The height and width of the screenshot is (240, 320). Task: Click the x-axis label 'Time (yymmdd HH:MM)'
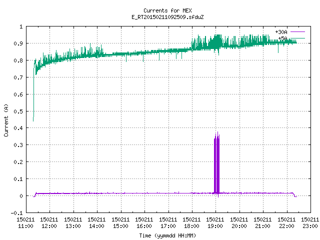(167, 235)
